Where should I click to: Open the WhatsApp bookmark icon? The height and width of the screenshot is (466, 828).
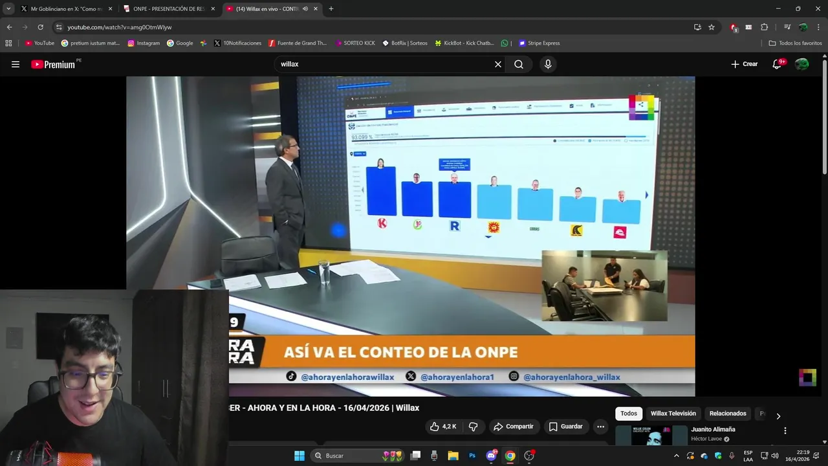(x=505, y=43)
